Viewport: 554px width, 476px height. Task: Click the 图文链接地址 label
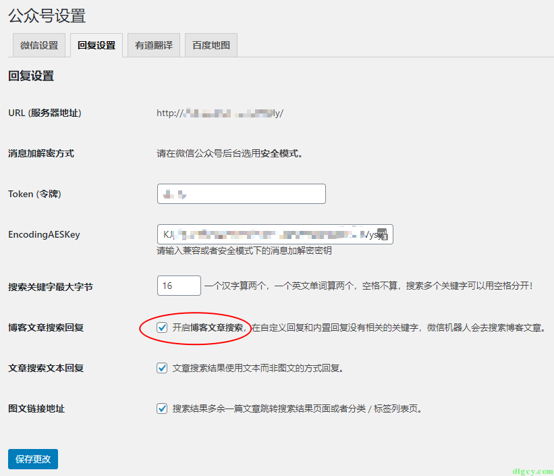point(36,408)
